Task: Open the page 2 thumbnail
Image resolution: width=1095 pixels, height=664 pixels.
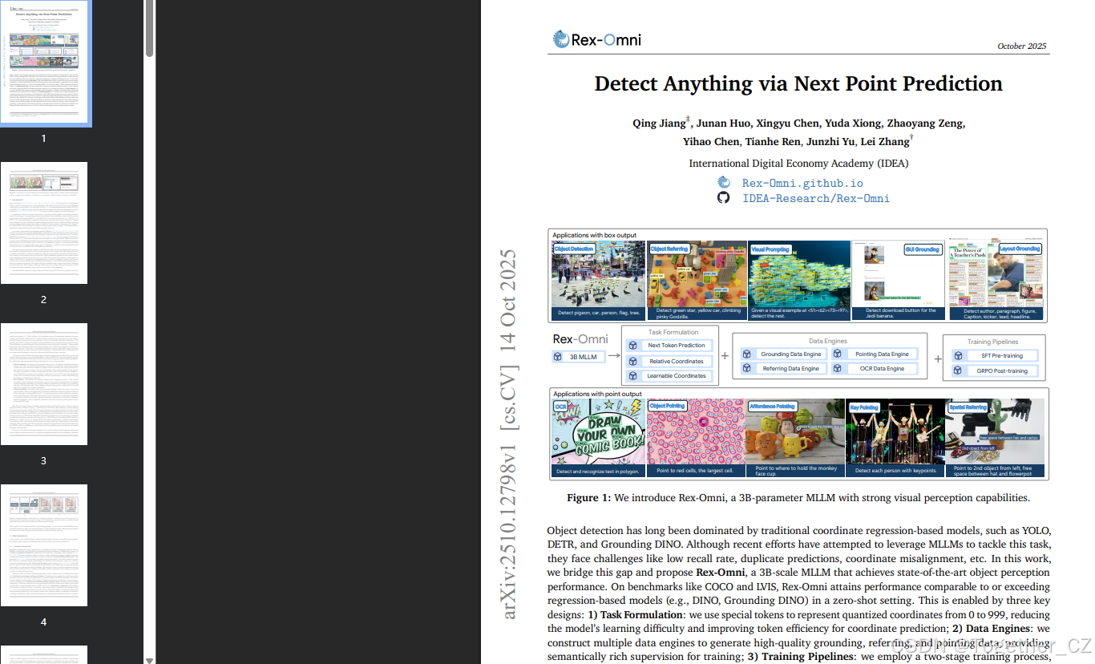Action: tap(44, 223)
